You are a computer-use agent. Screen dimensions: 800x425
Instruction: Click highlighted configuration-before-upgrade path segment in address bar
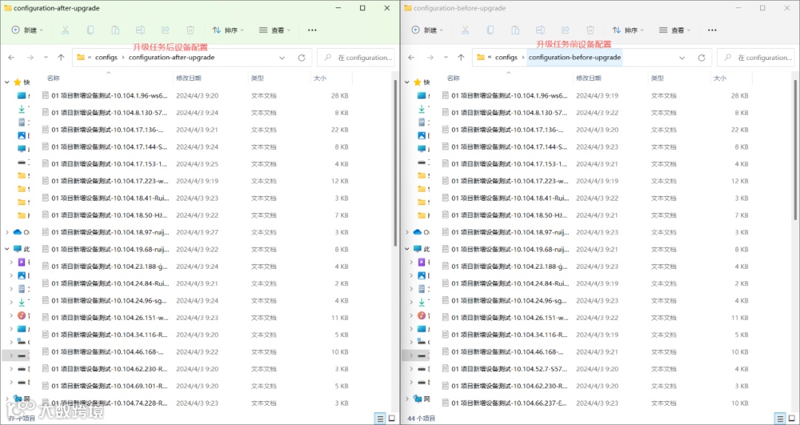[x=575, y=58]
